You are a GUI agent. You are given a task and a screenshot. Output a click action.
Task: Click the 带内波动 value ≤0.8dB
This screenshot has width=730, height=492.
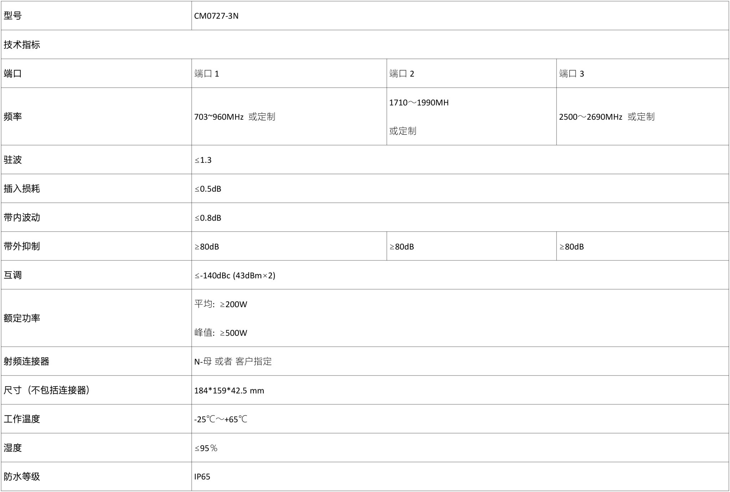click(208, 218)
